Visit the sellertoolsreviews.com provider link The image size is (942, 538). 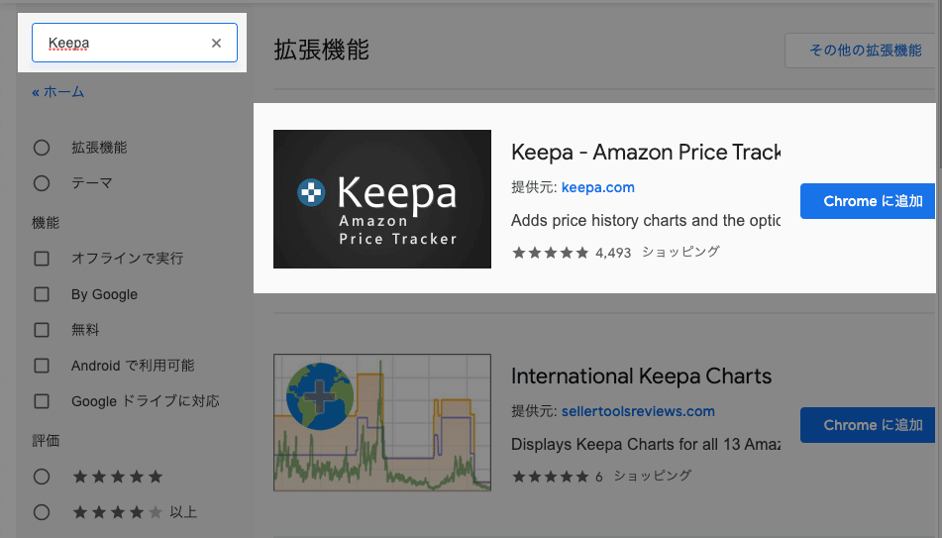(638, 411)
